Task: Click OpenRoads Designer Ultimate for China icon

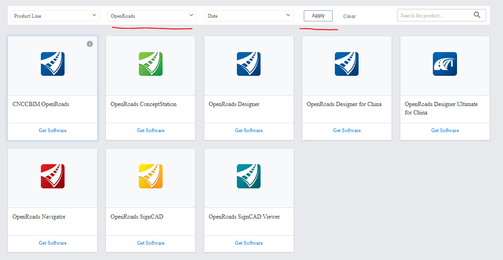Action: 445,64
